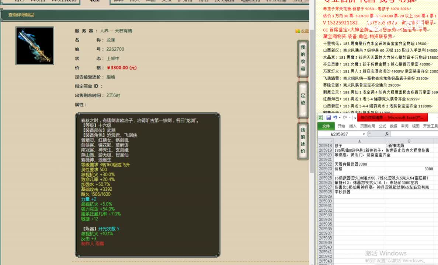Click the price ¥3300.00 (元)
This screenshot has height=265, width=438.
tap(122, 67)
